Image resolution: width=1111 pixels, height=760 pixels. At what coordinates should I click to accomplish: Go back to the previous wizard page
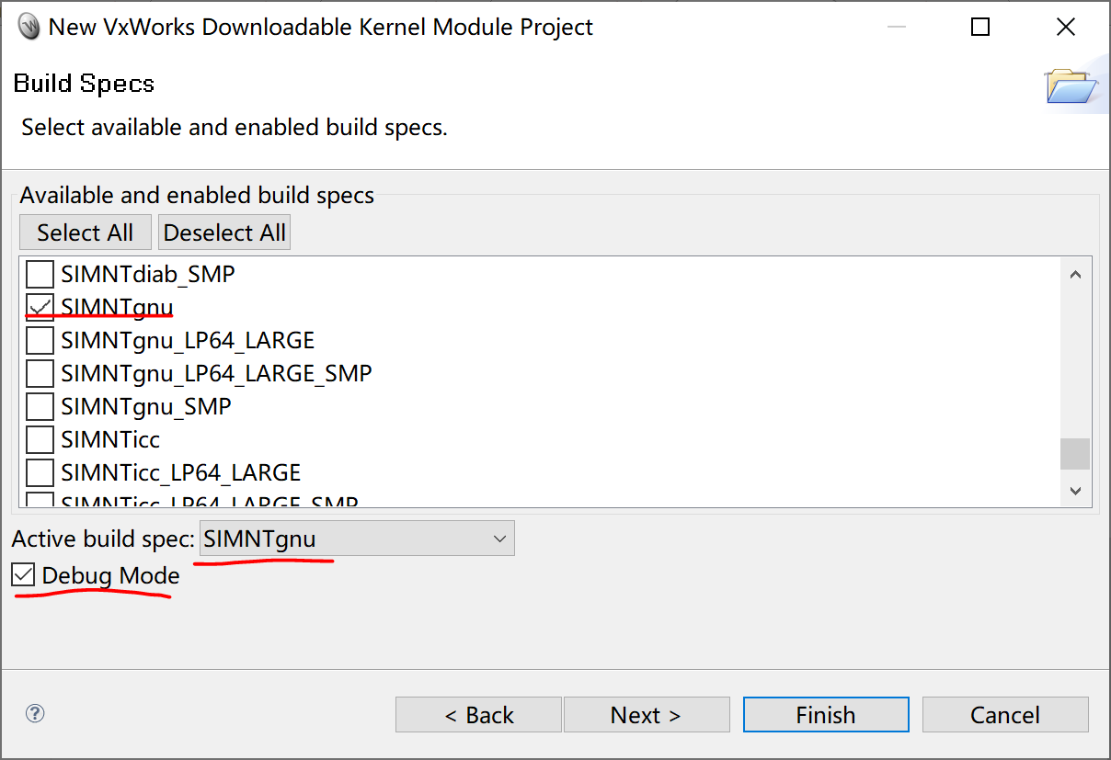click(x=477, y=714)
